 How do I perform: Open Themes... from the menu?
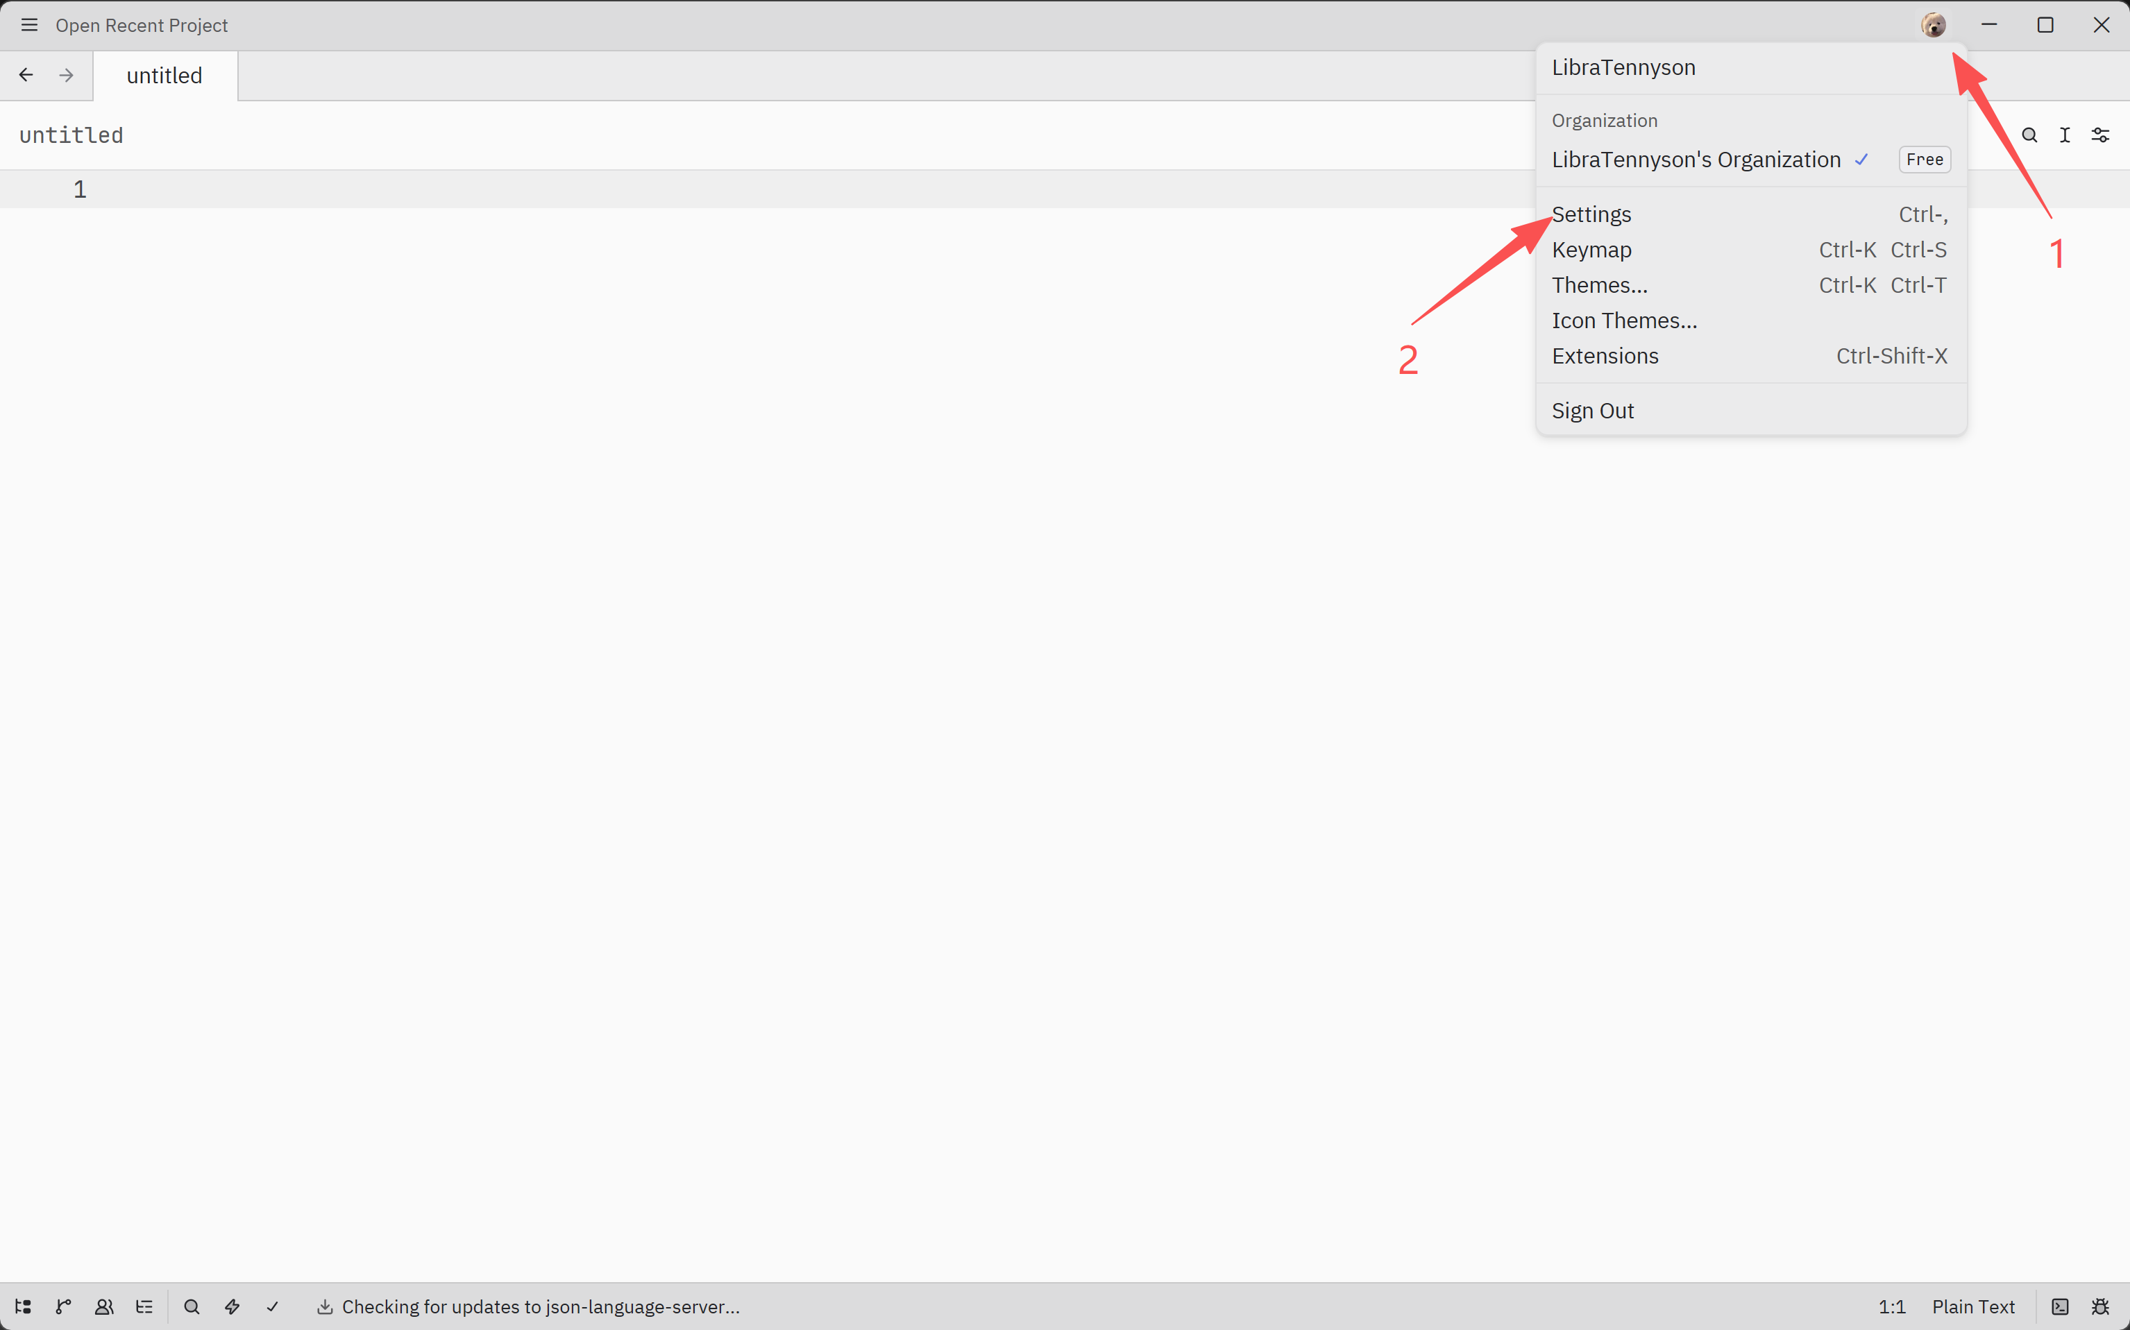point(1751,285)
